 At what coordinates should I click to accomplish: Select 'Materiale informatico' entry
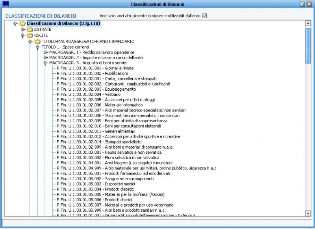[100, 105]
